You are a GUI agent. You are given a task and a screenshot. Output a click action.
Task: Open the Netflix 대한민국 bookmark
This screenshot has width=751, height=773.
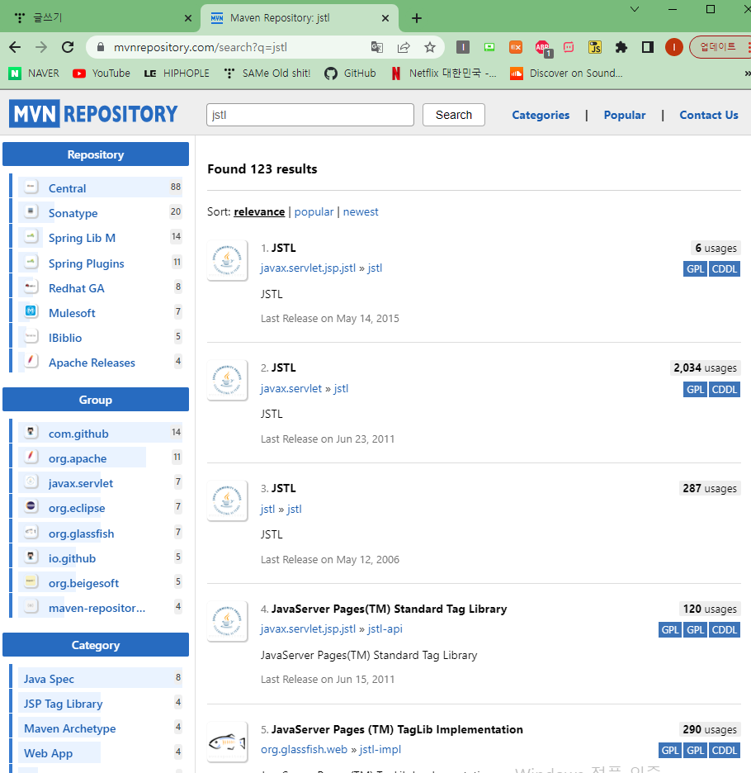click(x=443, y=74)
